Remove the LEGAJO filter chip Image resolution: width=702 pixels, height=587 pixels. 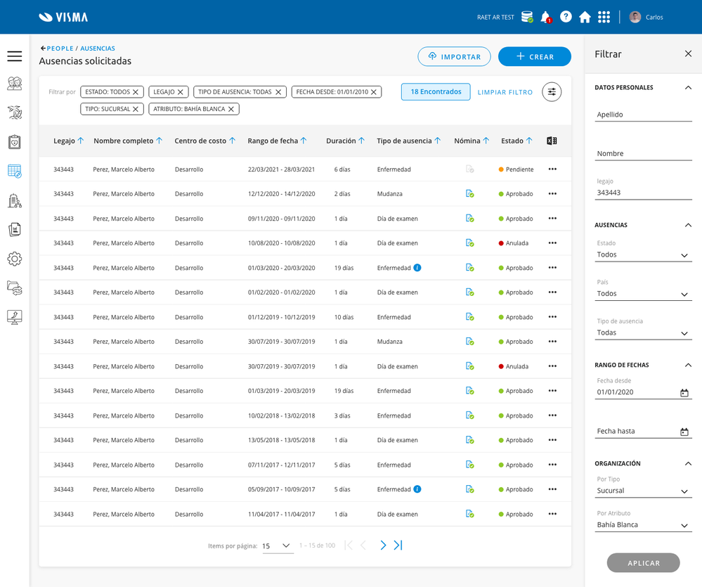click(x=181, y=92)
